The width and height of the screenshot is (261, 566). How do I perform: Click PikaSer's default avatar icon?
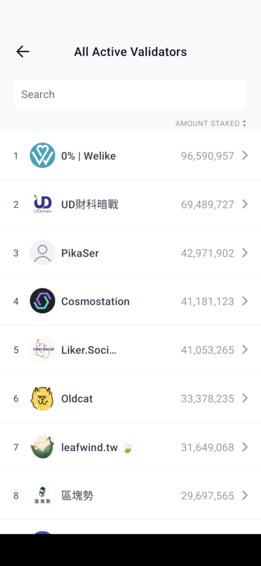(42, 253)
